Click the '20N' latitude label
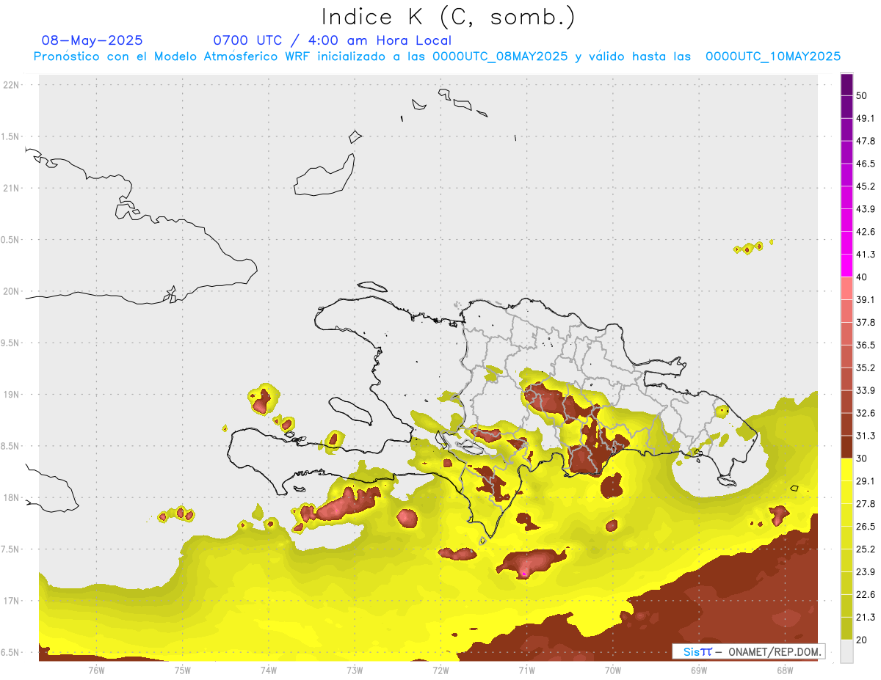Screen dimensions: 881x680 click(11, 291)
